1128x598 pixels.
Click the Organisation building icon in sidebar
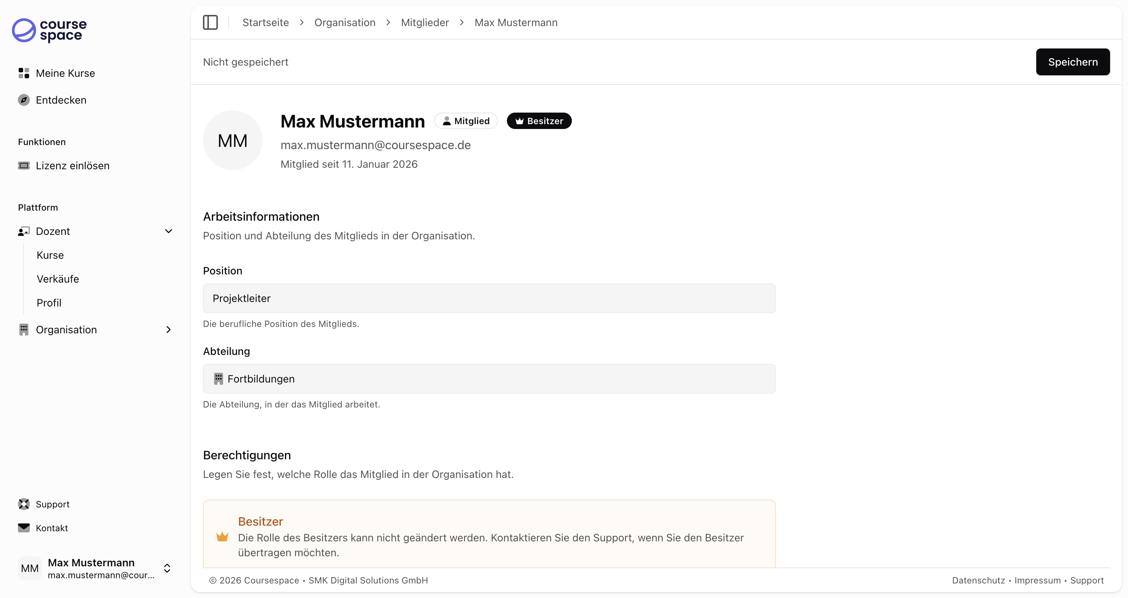tap(23, 330)
